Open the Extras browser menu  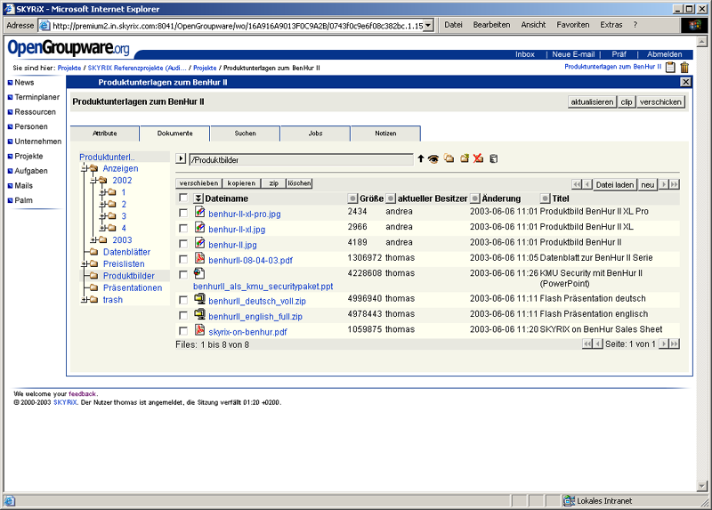click(611, 25)
